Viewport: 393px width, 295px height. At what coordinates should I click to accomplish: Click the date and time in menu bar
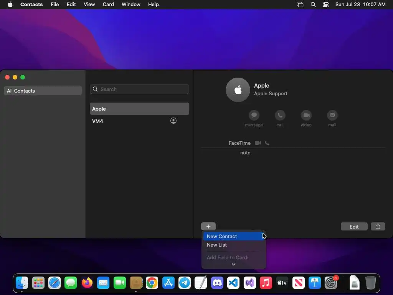[360, 5]
